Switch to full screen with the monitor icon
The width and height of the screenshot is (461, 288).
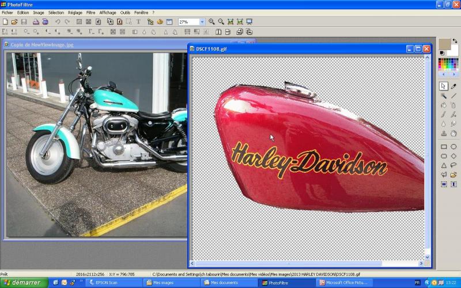[x=250, y=22]
